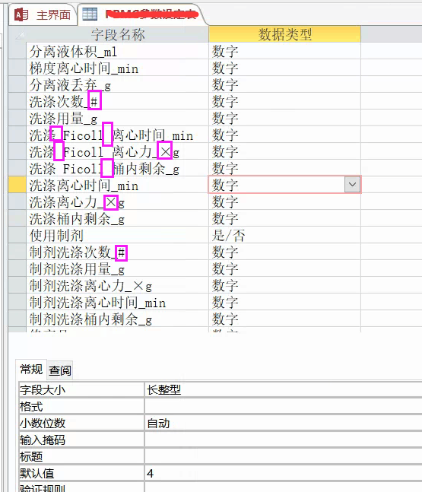This screenshot has height=492, width=422.
Task: Click the 输入掩码 property field
Action: click(284, 440)
